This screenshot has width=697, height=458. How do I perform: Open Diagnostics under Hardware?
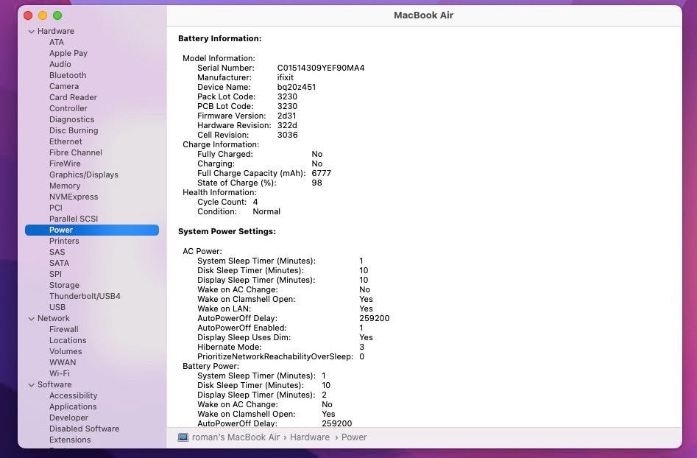coord(71,119)
